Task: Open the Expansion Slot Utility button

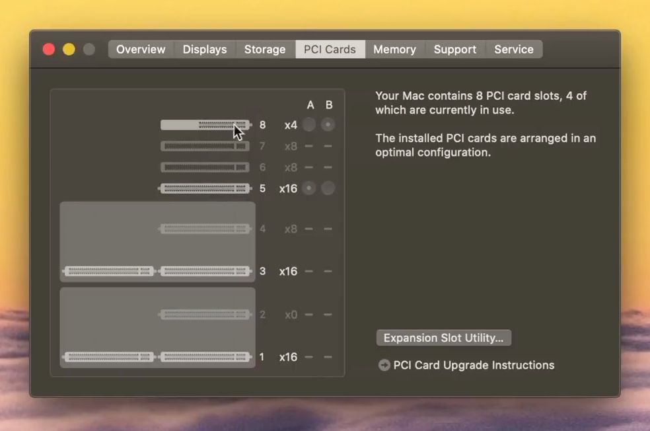Action: point(443,338)
